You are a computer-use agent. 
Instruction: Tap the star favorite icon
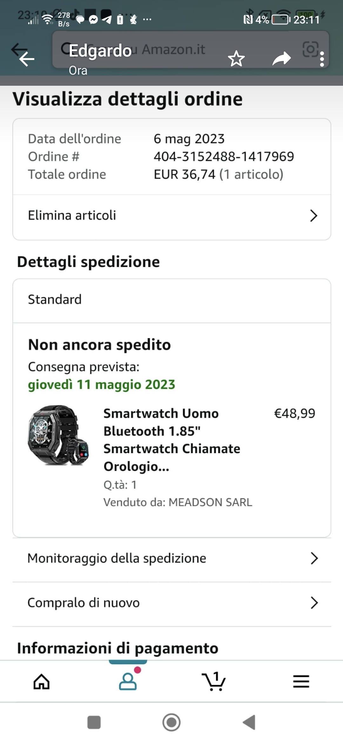tap(236, 59)
